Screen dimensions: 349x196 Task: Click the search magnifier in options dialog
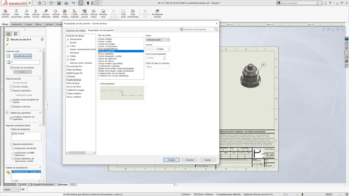[x=216, y=29]
